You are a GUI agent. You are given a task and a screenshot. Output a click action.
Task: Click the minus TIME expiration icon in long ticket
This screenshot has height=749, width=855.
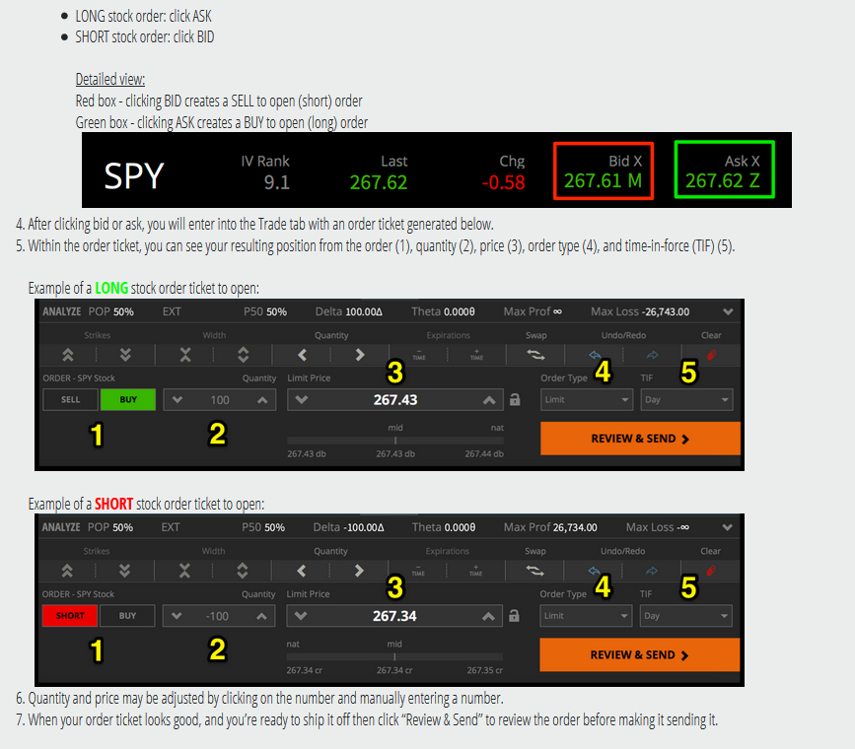click(x=419, y=355)
